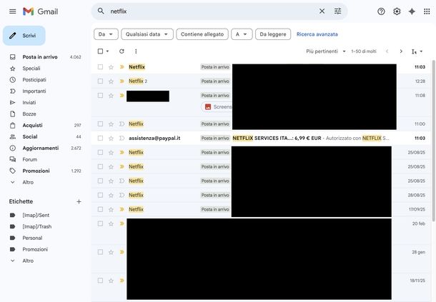Select the Netflix 2 email checkbox
The image size is (436, 302).
pyautogui.click(x=100, y=81)
